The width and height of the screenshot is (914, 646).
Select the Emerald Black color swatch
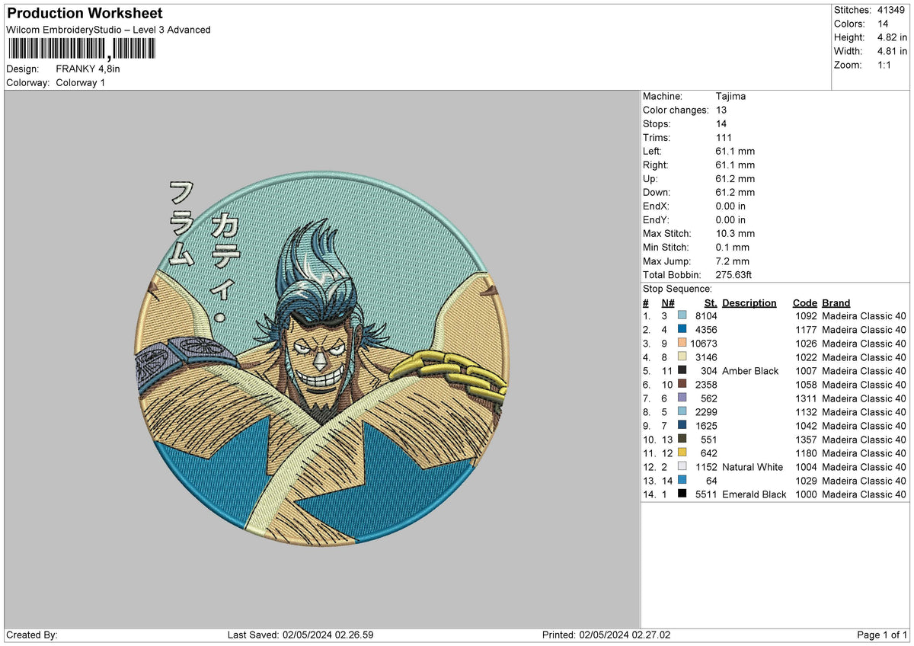(682, 494)
